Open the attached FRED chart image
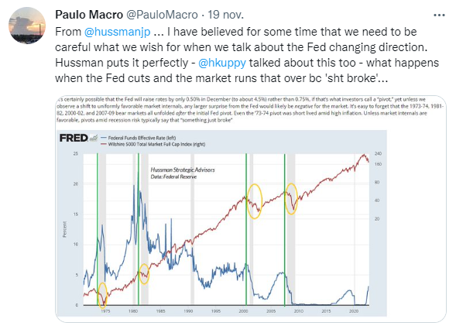Screen dimensions: 456x326 [250, 208]
